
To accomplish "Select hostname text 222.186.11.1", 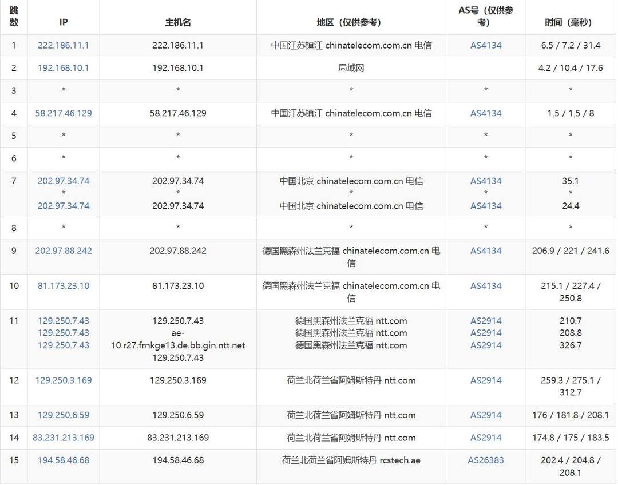I will point(178,45).
